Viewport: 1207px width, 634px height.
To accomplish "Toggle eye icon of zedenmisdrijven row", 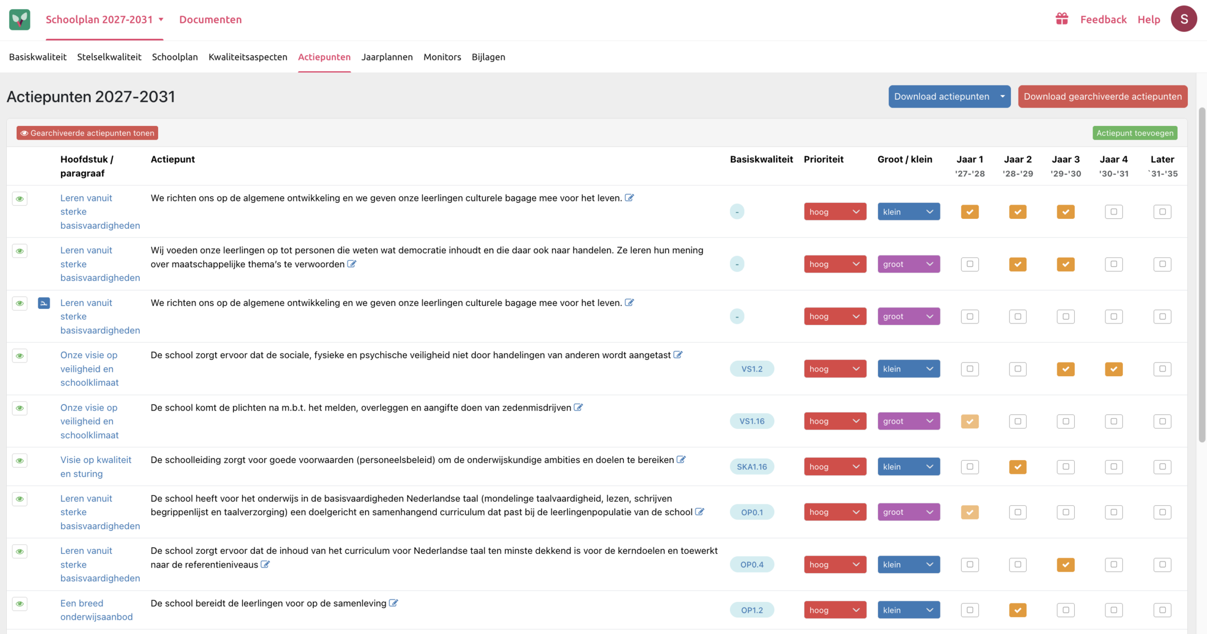I will click(x=20, y=408).
